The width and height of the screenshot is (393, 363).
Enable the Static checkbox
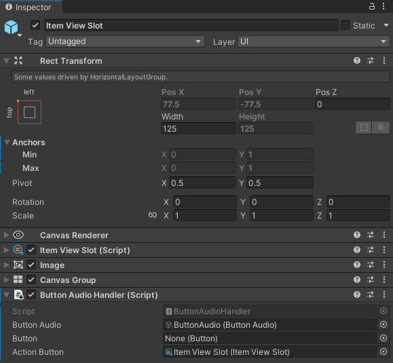pos(345,25)
